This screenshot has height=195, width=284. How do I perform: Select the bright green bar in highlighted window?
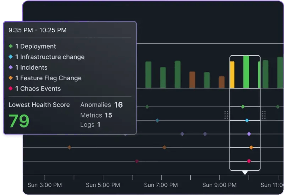point(246,72)
